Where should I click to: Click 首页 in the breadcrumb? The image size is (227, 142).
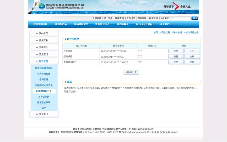pyautogui.click(x=156, y=32)
